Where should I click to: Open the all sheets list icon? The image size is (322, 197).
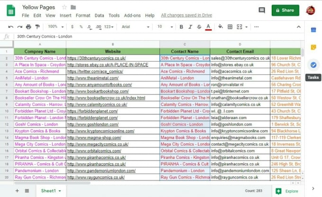[27, 191]
